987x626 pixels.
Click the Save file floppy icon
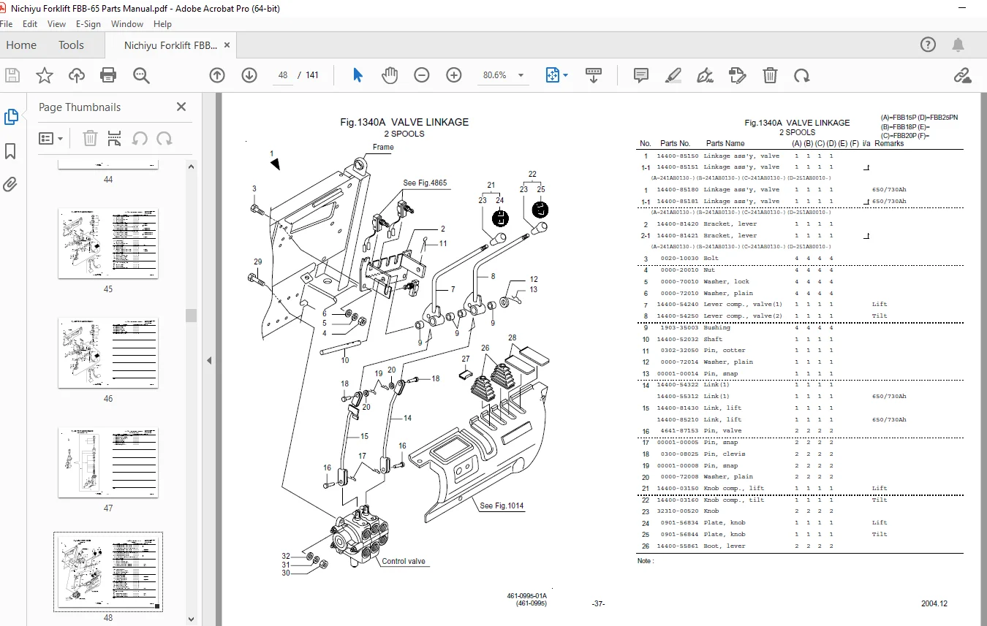coord(12,75)
